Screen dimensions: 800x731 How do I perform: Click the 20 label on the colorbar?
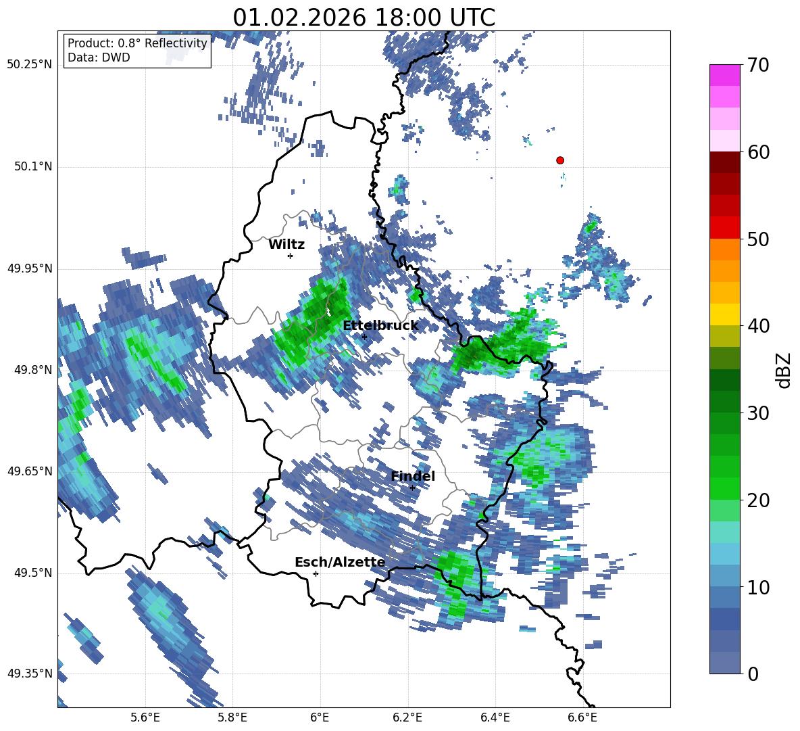click(757, 500)
